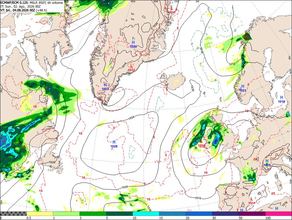This screenshot has height=220, width=292.
Task: Click the L marker labeled 1012 in Greenland
Action: (131, 66)
